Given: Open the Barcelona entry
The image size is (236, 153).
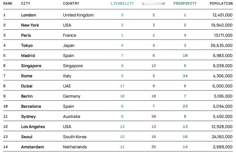Looking at the screenshot, I should pyautogui.click(x=31, y=106).
